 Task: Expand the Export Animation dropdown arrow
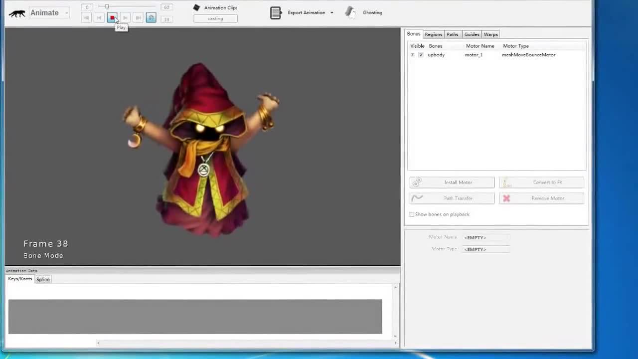332,13
